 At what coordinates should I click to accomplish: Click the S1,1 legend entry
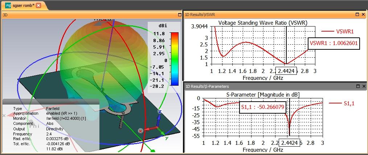[342, 103]
